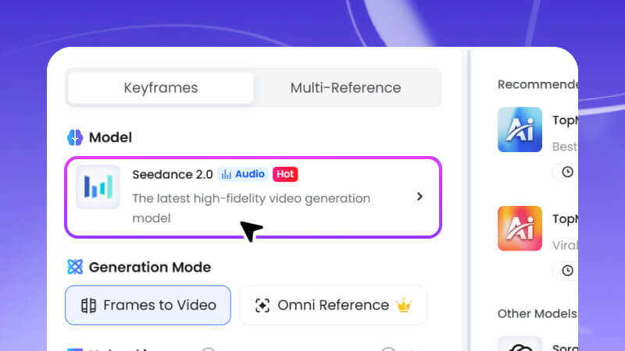Click the Audio badge on Seedance 2.0
Image resolution: width=625 pixels, height=351 pixels.
(x=243, y=174)
